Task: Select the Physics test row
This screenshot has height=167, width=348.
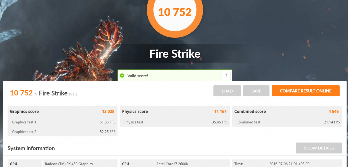Action: tap(175, 122)
